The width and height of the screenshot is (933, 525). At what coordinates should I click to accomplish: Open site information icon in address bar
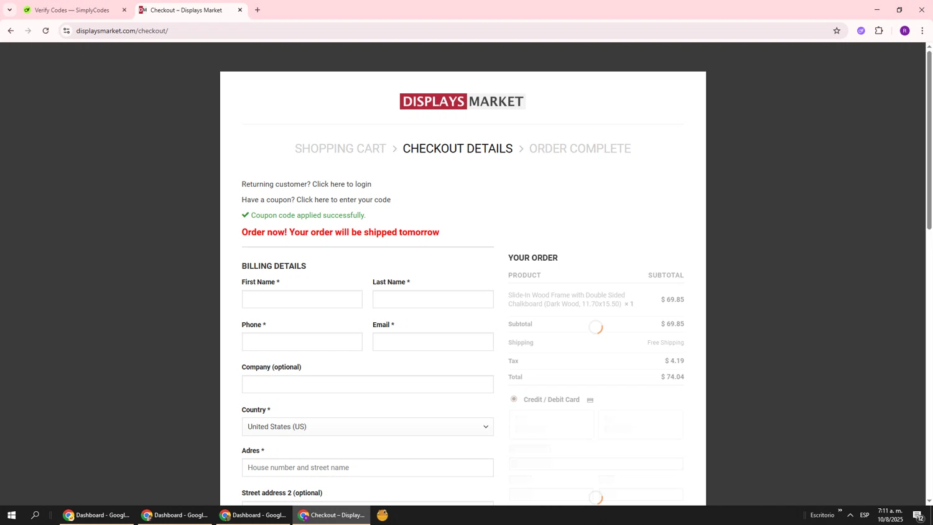coord(67,30)
